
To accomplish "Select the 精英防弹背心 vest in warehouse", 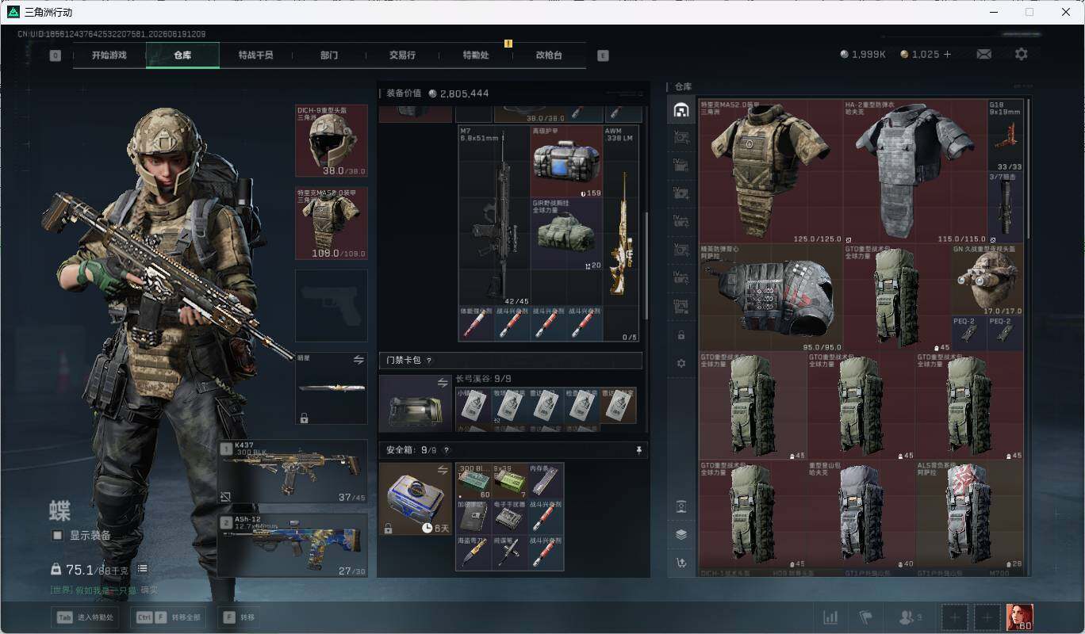I will pyautogui.click(x=771, y=297).
